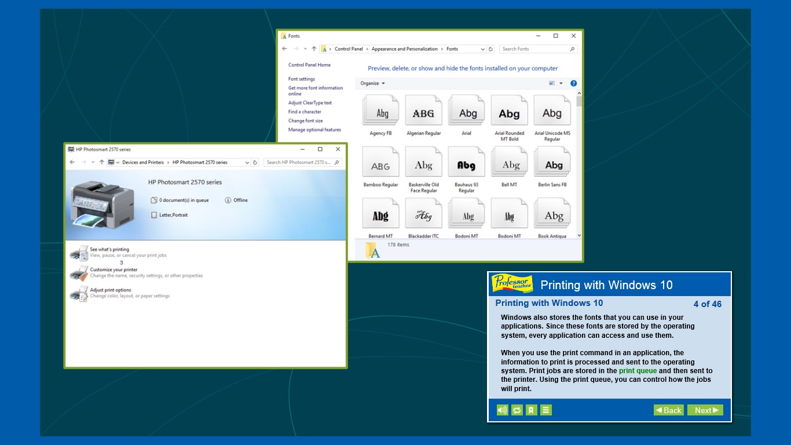This screenshot has height=445, width=791.
Task: Click the repeat loop icon in tutorial panel
Action: 517,410
